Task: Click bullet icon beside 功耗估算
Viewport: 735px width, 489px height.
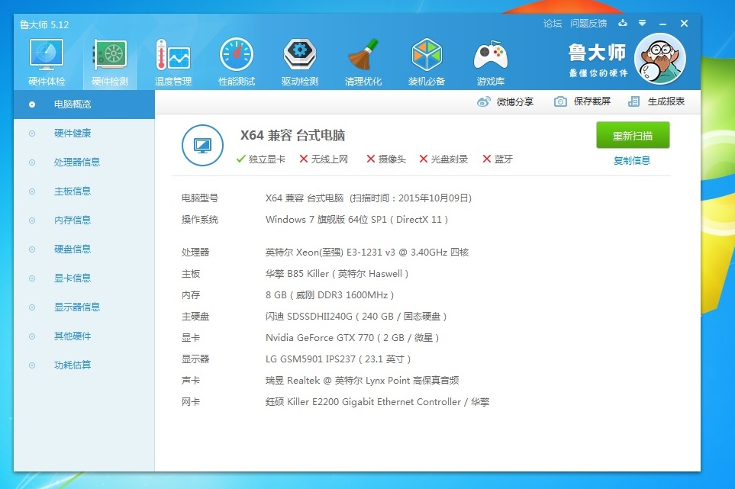Action: 32,365
